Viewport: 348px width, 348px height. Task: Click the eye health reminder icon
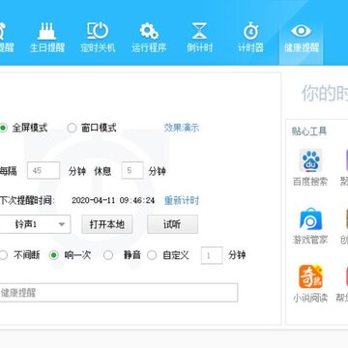tap(301, 31)
